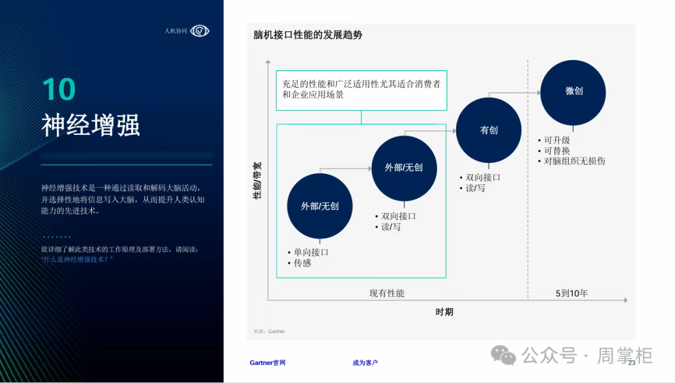Open the 什么是神经增强技术？ link
Image resolution: width=675 pixels, height=383 pixels.
77,259
